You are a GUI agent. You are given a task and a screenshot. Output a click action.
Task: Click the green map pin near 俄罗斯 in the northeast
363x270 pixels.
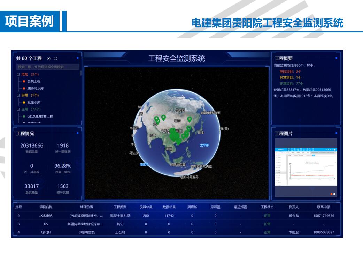click(190, 120)
